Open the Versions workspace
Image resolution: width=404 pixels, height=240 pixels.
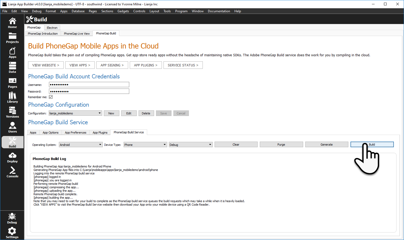[12, 113]
